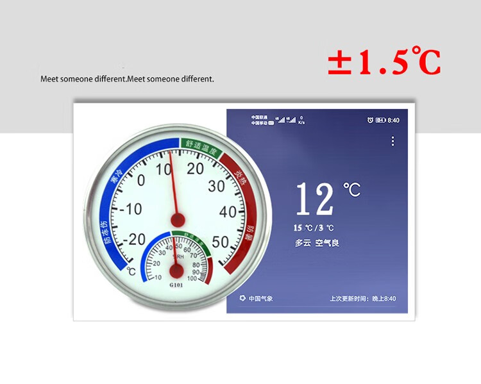
Task: Click the ±1.5℃ accuracy label
Action: (x=384, y=61)
